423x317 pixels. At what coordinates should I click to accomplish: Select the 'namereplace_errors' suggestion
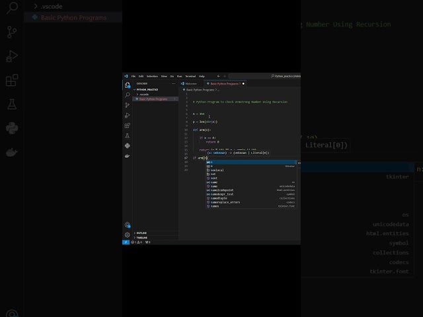pos(251,202)
